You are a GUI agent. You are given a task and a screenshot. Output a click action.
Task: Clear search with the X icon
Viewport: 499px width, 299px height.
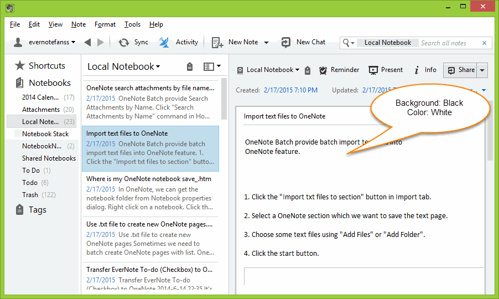485,43
